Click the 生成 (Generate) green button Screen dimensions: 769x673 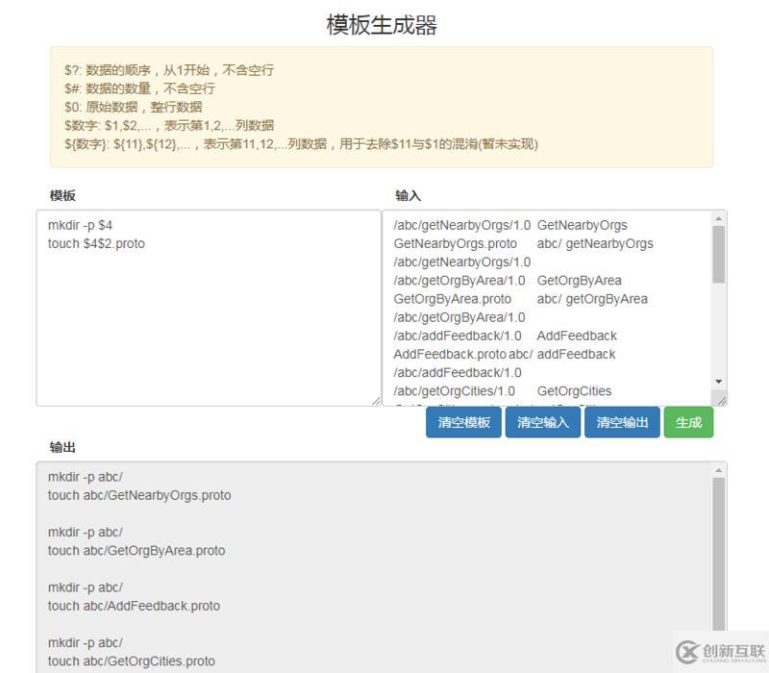[689, 422]
